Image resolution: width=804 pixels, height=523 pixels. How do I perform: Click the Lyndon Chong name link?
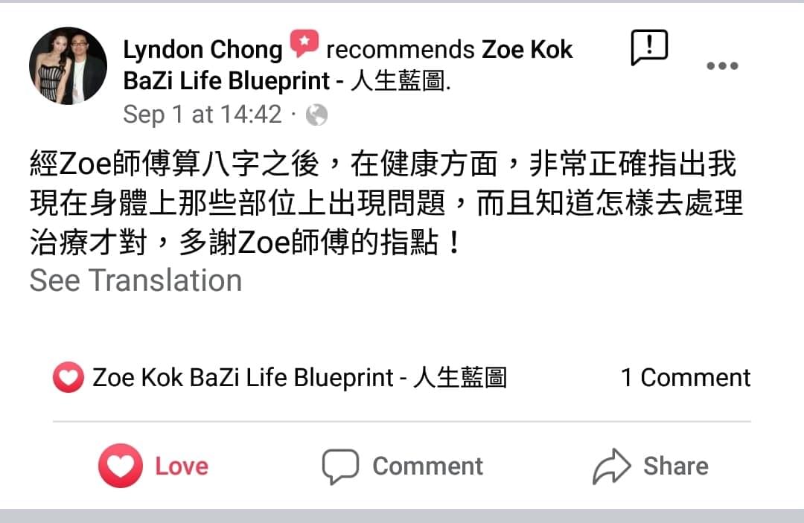pos(202,50)
